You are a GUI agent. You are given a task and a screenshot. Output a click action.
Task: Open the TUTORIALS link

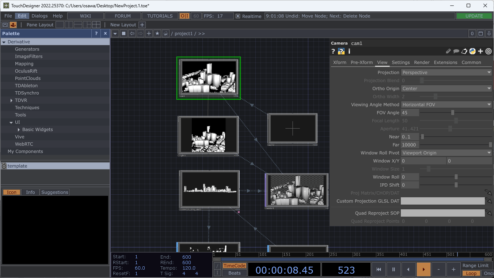click(x=160, y=16)
